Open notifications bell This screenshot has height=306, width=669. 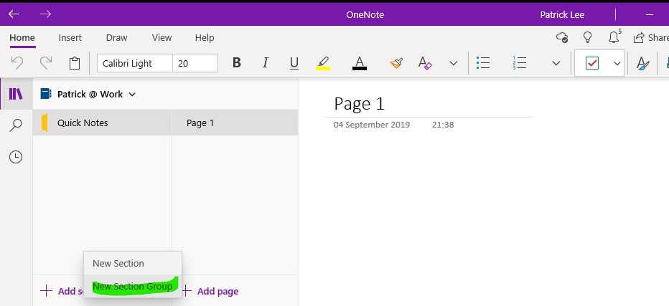[614, 37]
